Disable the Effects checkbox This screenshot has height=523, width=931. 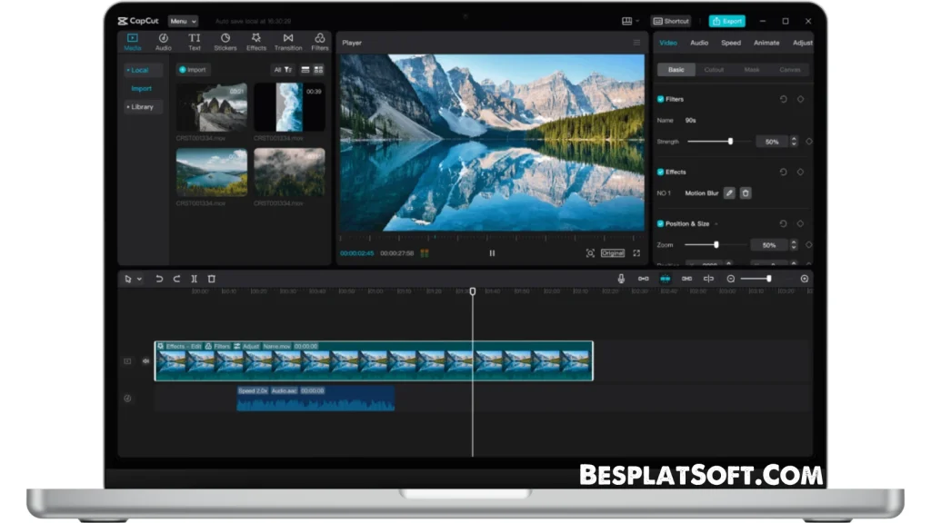(x=661, y=172)
